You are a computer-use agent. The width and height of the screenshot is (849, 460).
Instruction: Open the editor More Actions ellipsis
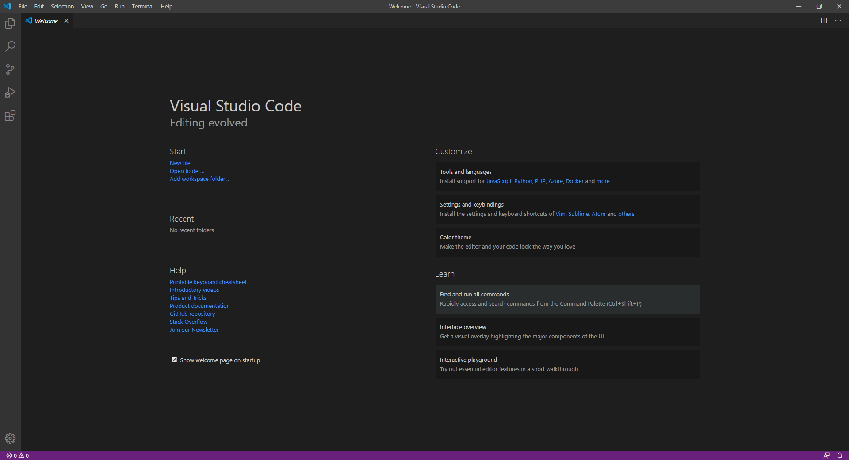click(x=838, y=21)
